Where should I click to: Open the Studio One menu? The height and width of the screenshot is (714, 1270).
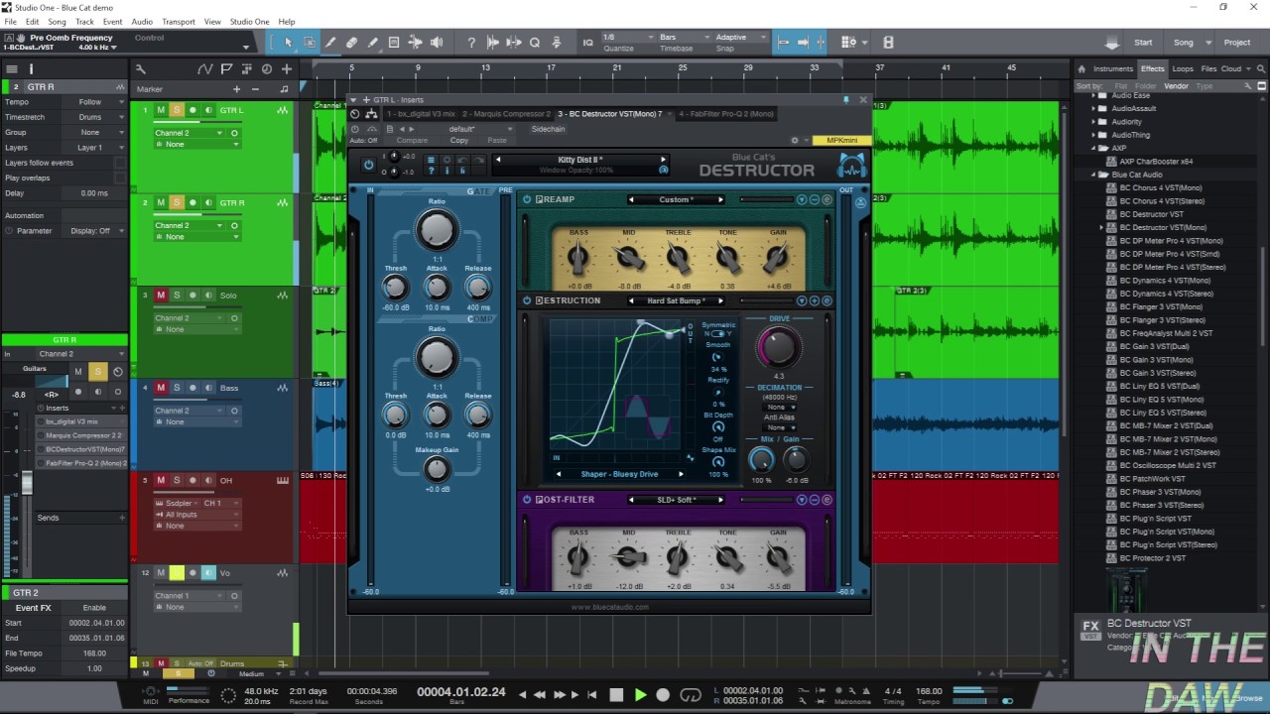tap(249, 21)
